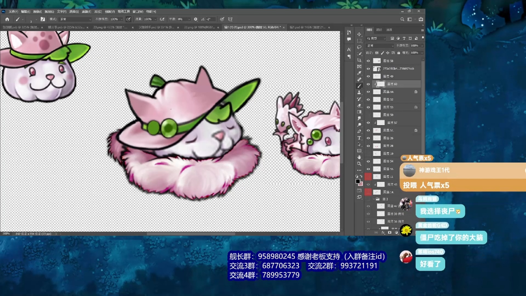This screenshot has width=526, height=296.
Task: Select the Lasso tool
Action: coord(359,47)
